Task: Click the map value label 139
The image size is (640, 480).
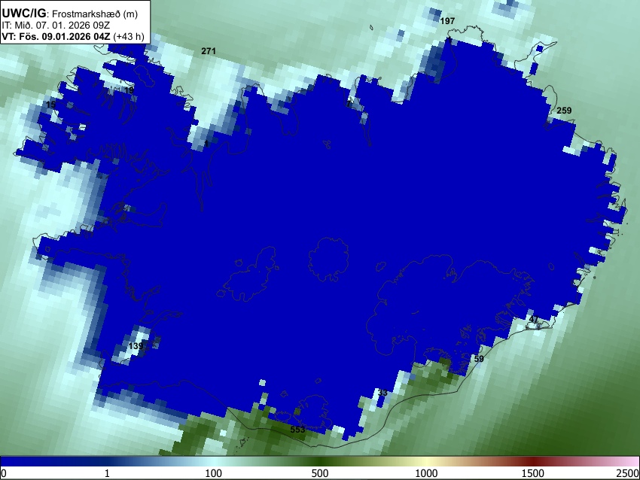Action: click(136, 346)
